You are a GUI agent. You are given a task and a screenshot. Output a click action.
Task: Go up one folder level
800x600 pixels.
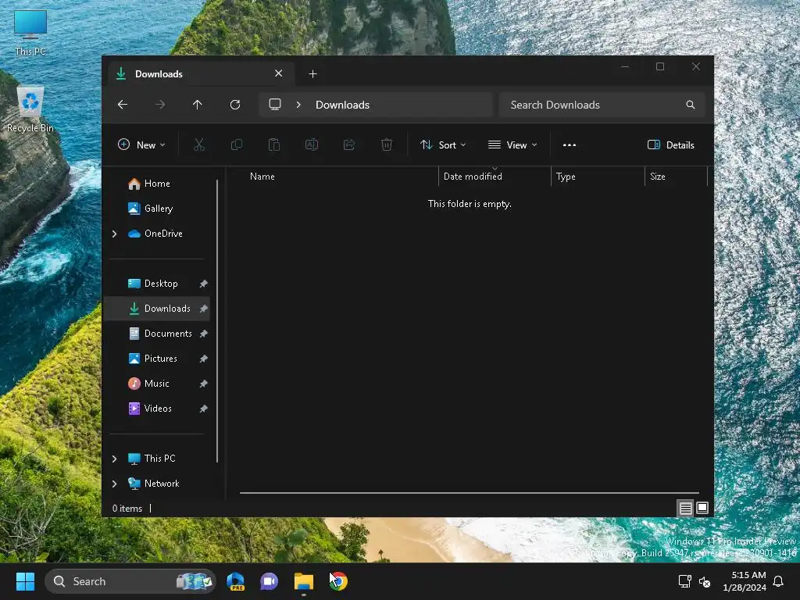[198, 105]
